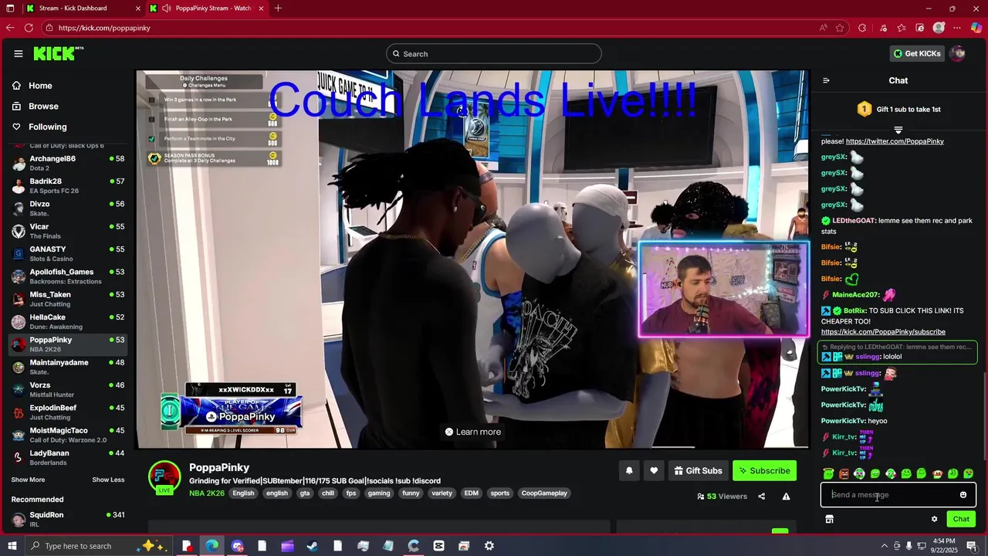Open kick.com/PoppaPinky/subscribe chat link
The image size is (988, 556).
(x=883, y=332)
